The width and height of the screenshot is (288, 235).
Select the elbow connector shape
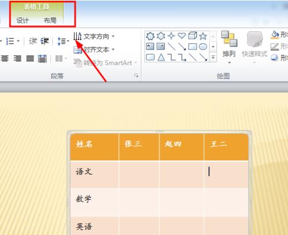(x=171, y=57)
